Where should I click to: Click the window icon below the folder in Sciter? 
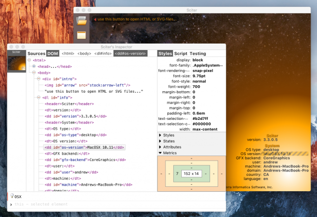tap(81, 35)
